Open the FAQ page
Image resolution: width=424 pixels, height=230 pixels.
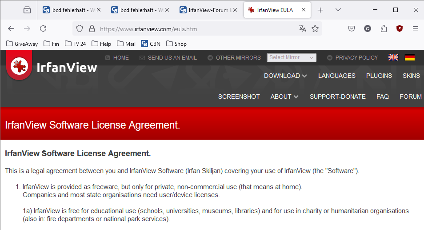tap(382, 97)
